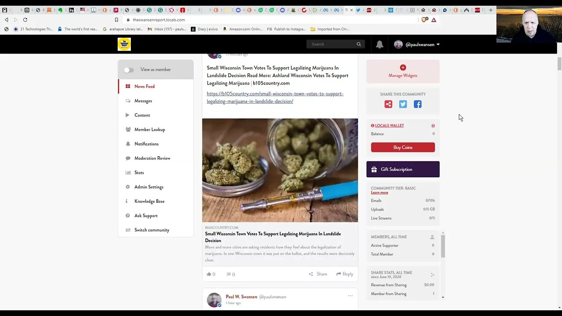Open News Feed in sidebar

(156, 86)
